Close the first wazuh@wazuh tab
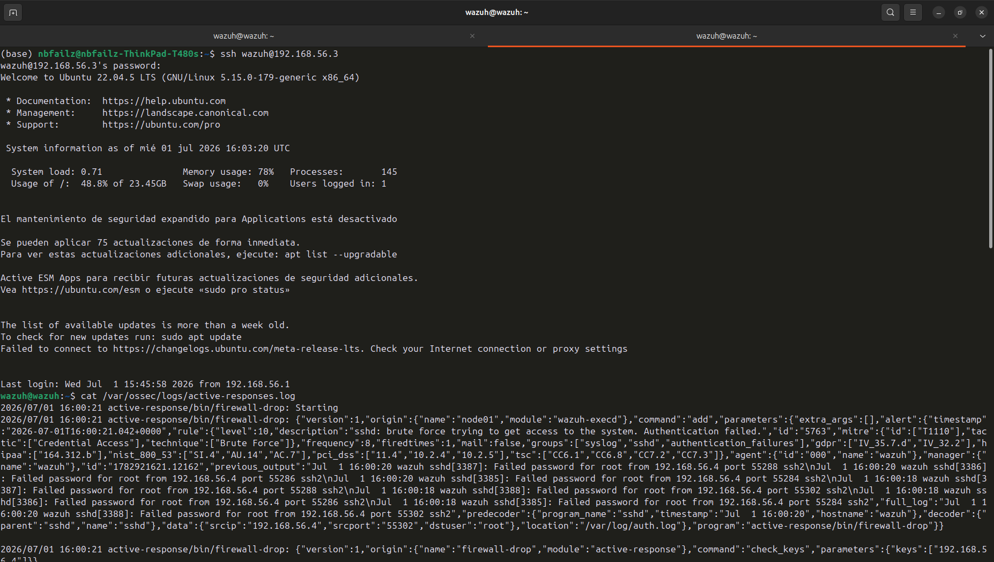This screenshot has width=994, height=562. coord(472,36)
